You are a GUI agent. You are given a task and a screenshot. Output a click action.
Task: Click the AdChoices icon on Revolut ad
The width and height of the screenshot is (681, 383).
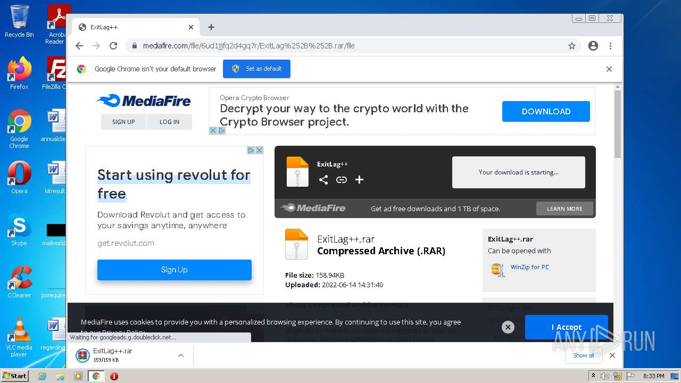[x=251, y=150]
